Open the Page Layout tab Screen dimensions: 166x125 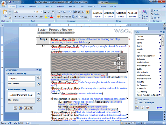pos(34,6)
